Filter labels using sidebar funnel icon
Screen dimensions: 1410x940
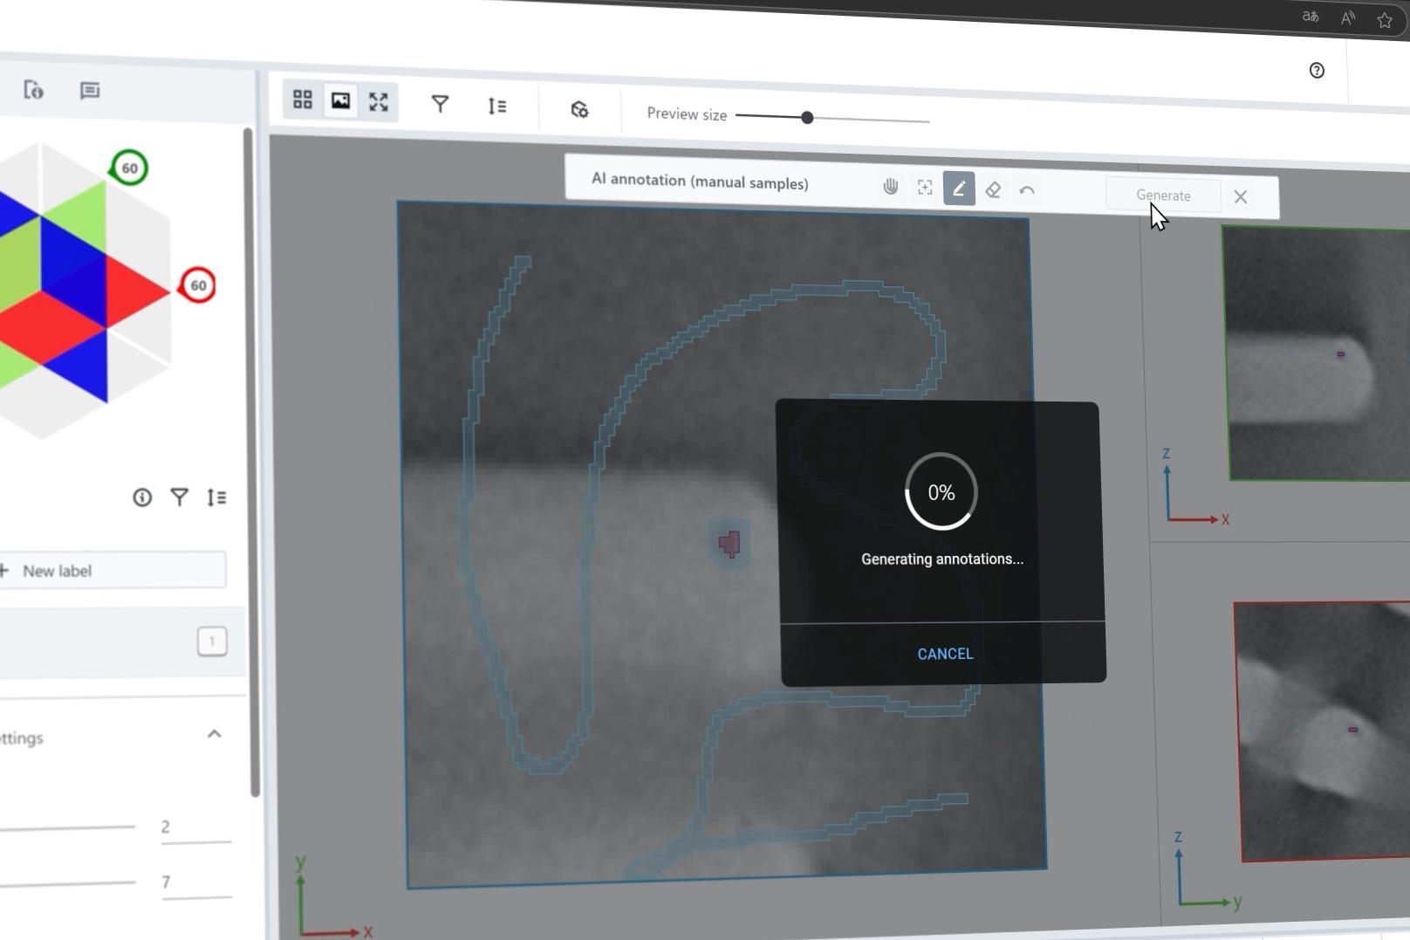pyautogui.click(x=179, y=497)
